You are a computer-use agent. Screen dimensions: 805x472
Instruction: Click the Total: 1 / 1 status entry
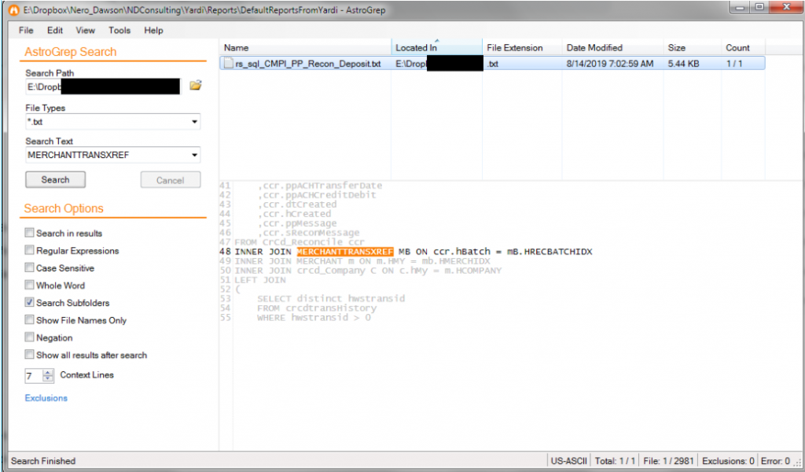615,461
